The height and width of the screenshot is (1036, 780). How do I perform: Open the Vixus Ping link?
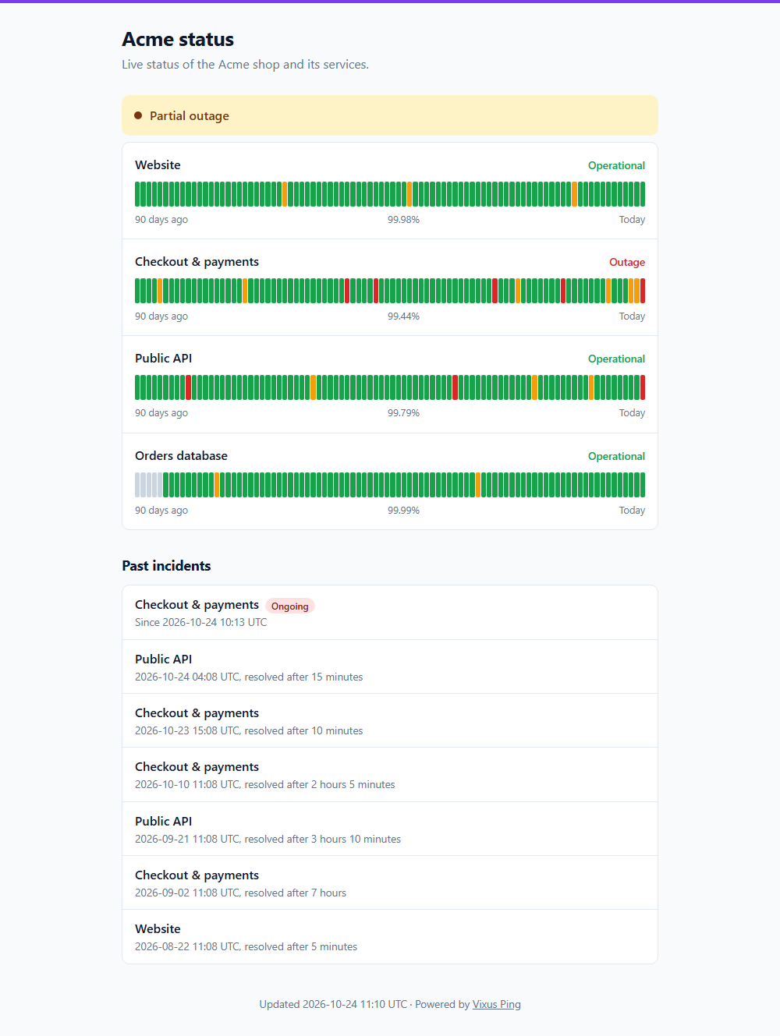pos(496,1004)
